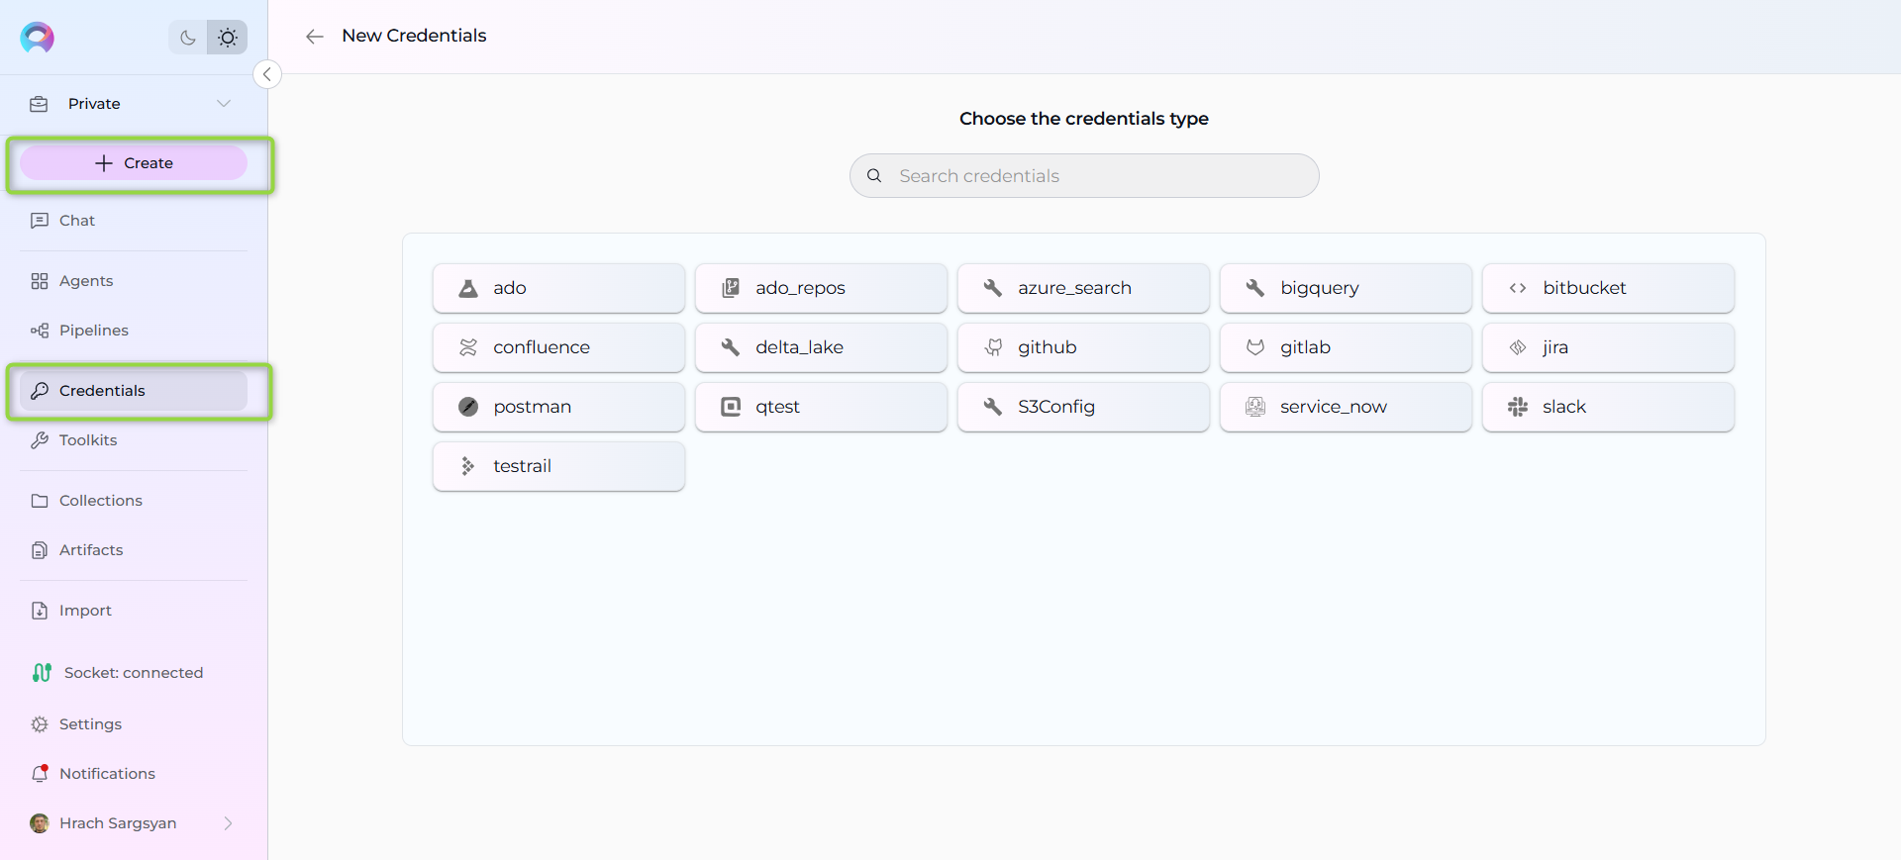Click the Agents grid icon
Viewport: 1901px width, 860px height.
40,281
